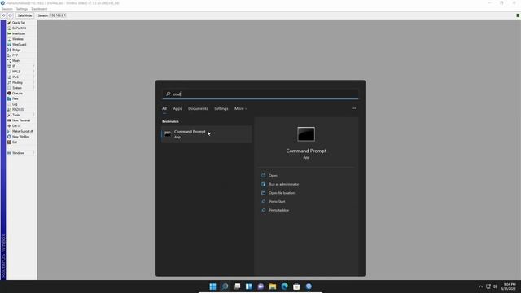Click Exit in the WinBox sidebar
This screenshot has height=293, width=521.
[15, 142]
